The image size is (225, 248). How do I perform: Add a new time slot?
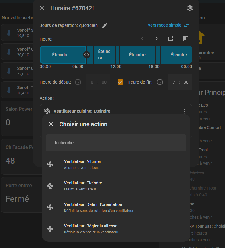171,38
